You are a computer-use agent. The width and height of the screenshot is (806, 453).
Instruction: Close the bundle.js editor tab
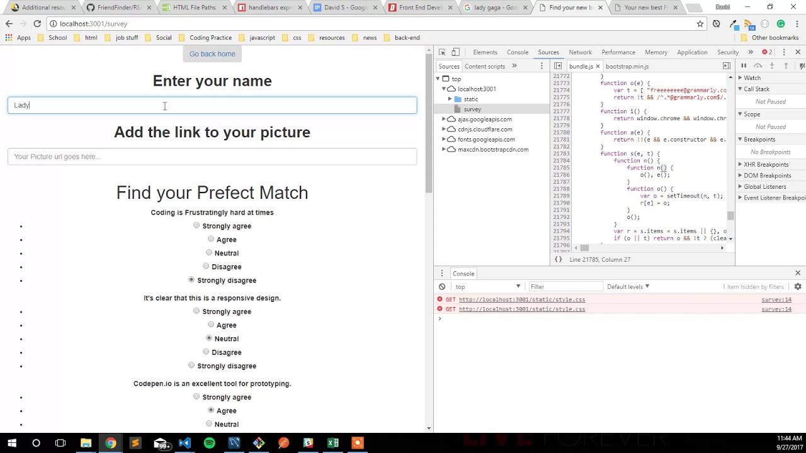click(x=598, y=66)
